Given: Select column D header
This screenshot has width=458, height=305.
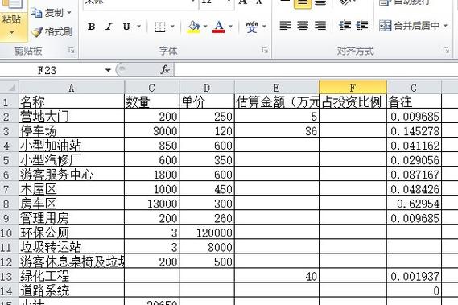Looking at the screenshot, I should pyautogui.click(x=207, y=88).
